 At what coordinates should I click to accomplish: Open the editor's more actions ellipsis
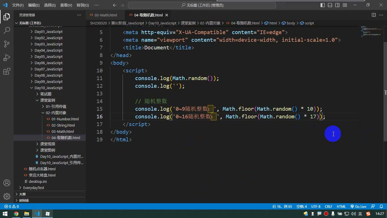[381, 15]
